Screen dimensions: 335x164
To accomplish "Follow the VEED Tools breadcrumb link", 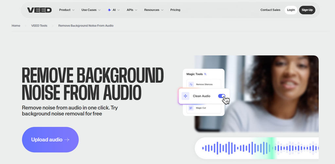I will 39,25.
